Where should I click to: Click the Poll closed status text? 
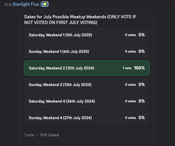[50, 135]
